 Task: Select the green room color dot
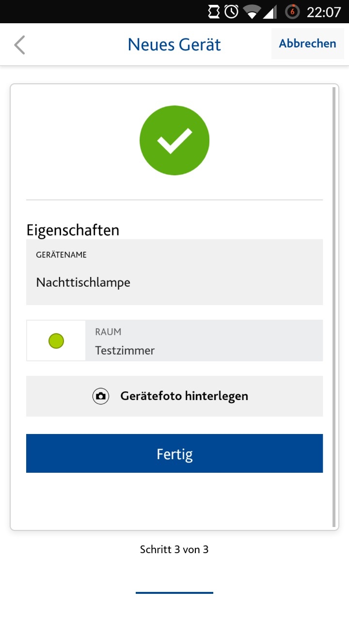pyautogui.click(x=56, y=341)
